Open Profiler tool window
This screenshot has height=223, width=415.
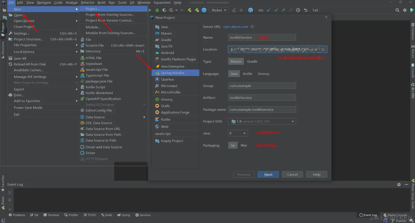pyautogui.click(x=71, y=215)
